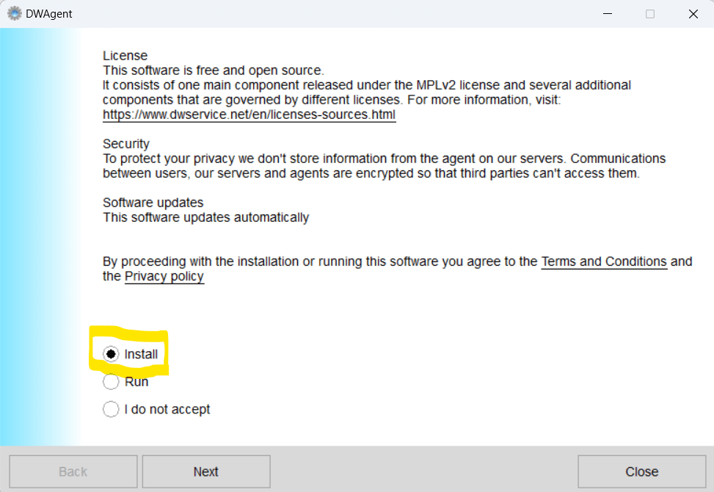Click the Security section heading
The width and height of the screenshot is (714, 492).
125,143
